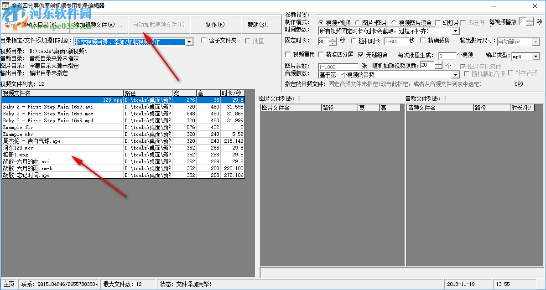Click the 赞助(R)... button
Screen dimensions: 546x290
pyautogui.click(x=261, y=24)
